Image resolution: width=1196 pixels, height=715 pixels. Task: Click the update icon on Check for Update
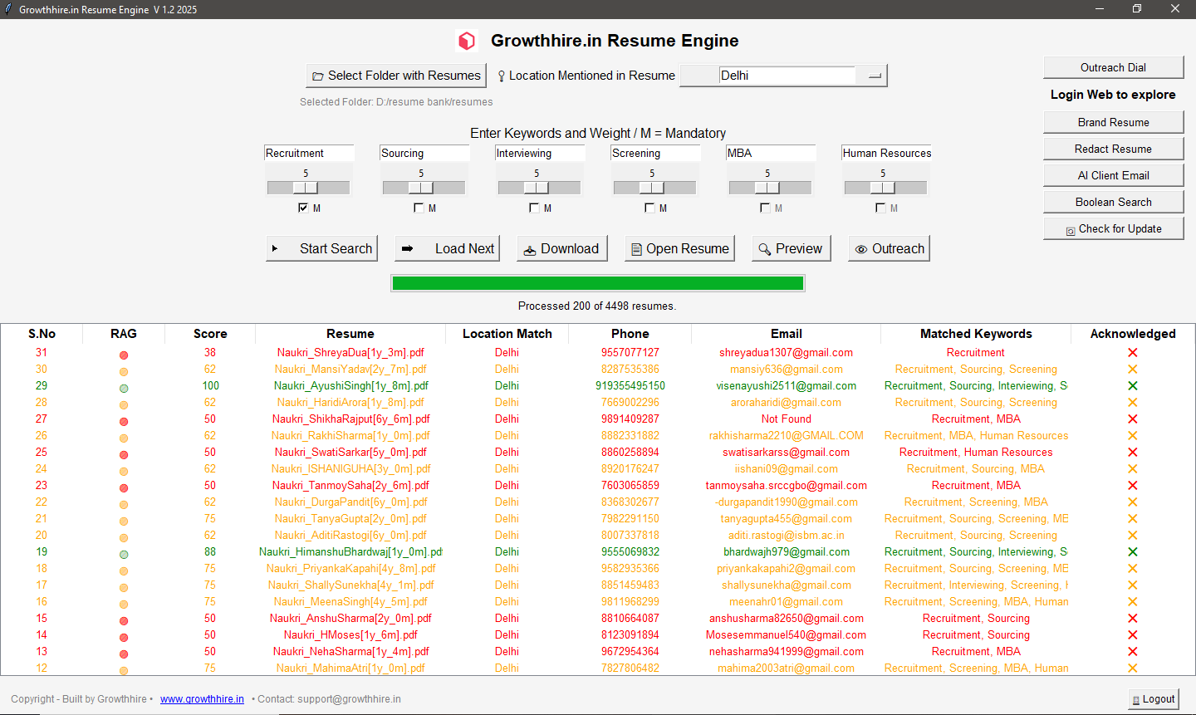1071,231
